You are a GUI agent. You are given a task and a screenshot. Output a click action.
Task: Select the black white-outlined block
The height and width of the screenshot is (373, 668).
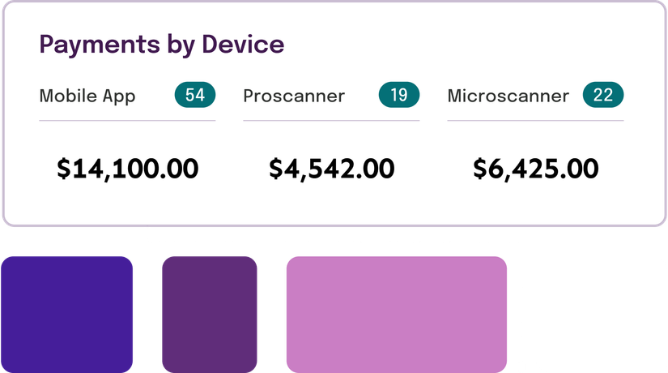coord(602,315)
